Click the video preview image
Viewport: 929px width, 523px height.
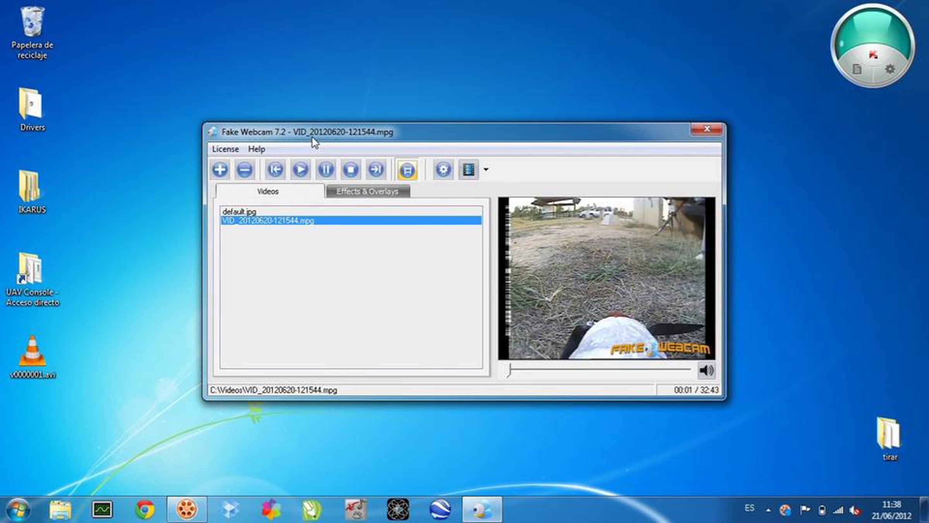click(x=607, y=278)
